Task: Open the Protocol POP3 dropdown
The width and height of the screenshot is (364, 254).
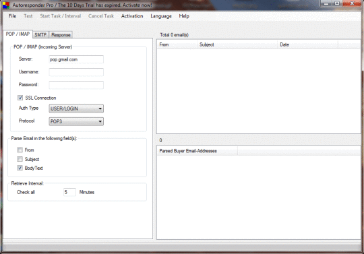Action: [76, 121]
